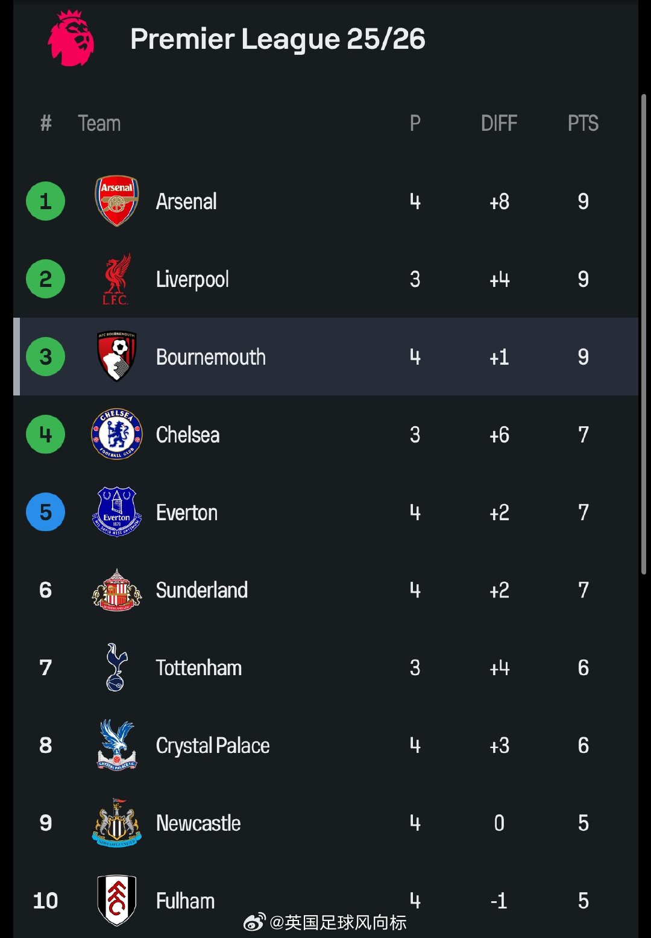Screen dimensions: 651x938
Task: Select the Liverpool L.F.C. crest
Action: click(x=117, y=279)
